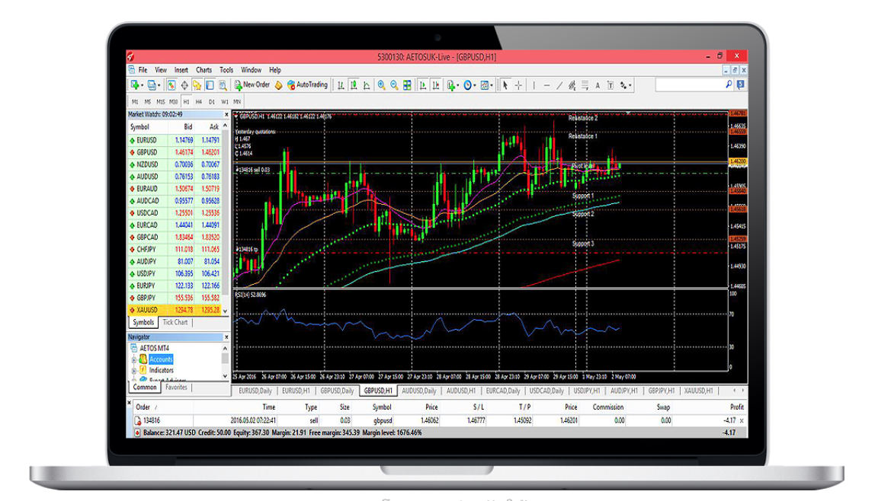Select the Crosshair tool in the toolbar
The image size is (875, 501).
518,85
